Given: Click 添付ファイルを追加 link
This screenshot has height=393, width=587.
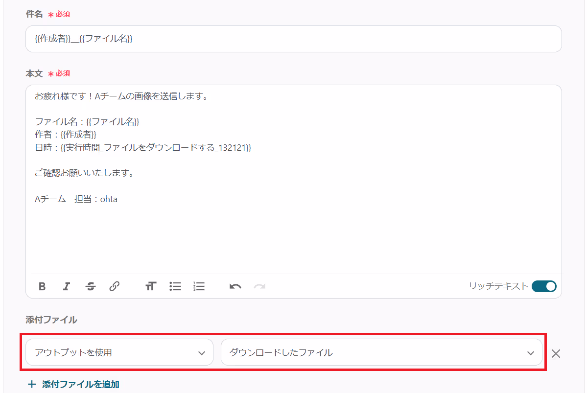Looking at the screenshot, I should [x=74, y=384].
